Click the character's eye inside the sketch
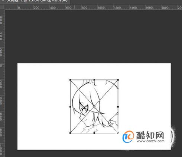This screenshot has height=157, width=182. (x=85, y=107)
